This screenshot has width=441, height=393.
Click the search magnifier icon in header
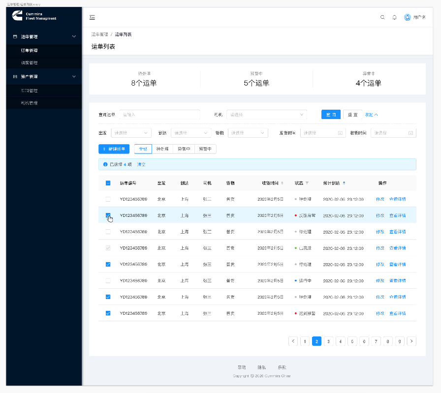pyautogui.click(x=382, y=17)
